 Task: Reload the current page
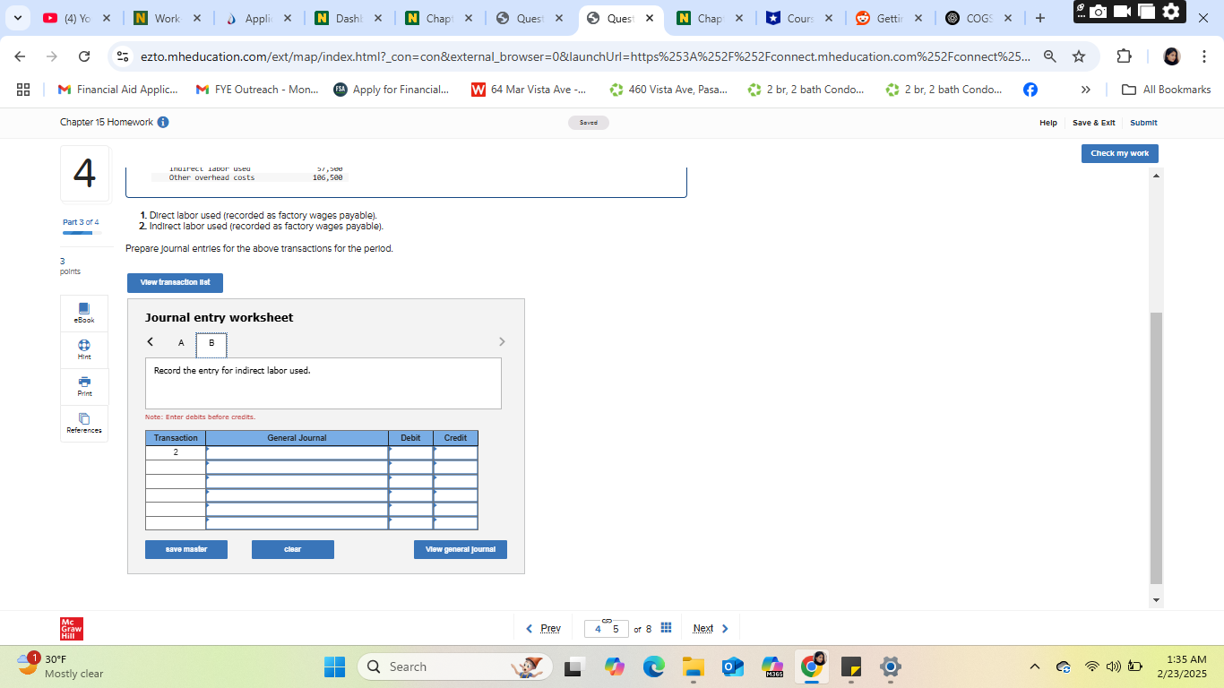[x=84, y=56]
